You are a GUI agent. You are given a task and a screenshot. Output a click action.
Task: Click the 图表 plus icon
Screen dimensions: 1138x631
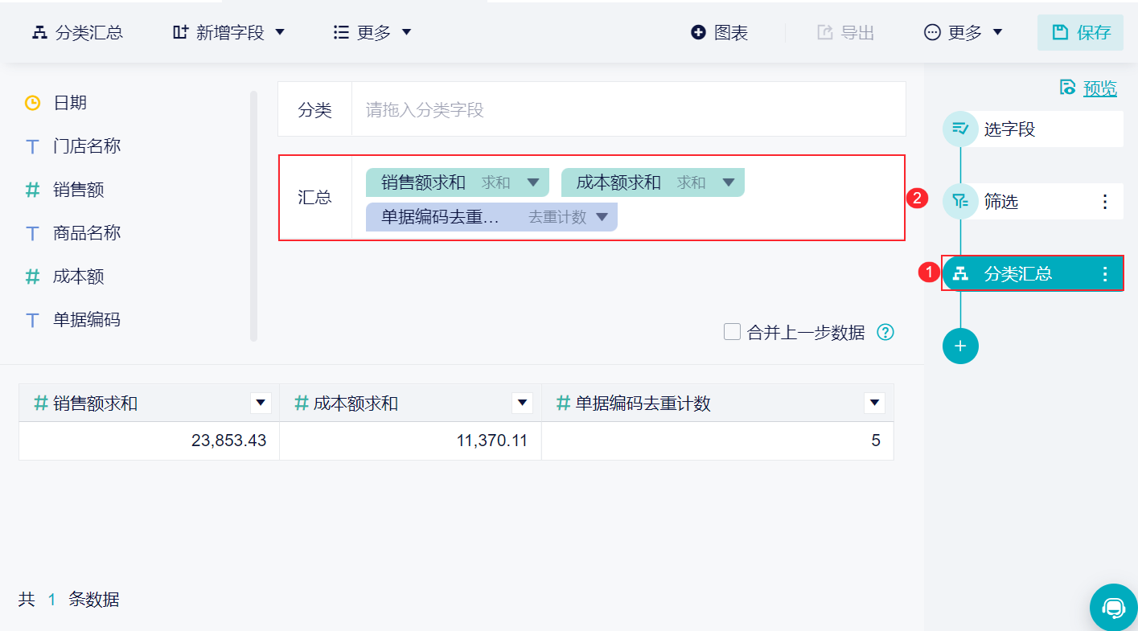[698, 32]
